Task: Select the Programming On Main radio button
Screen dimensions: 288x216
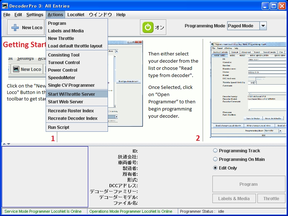Action: (x=215, y=159)
